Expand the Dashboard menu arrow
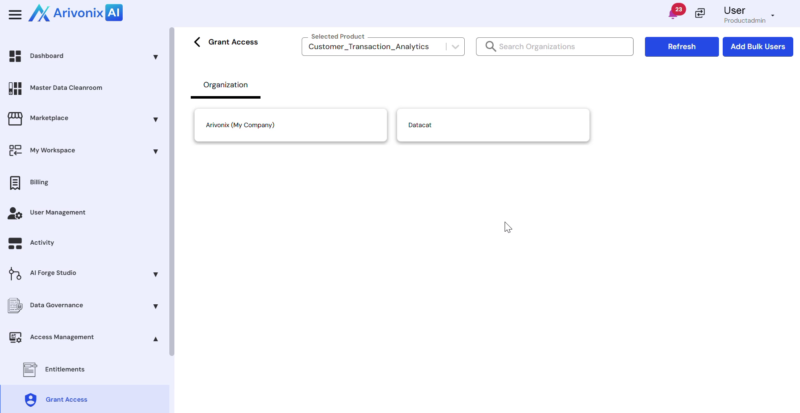The image size is (800, 413). coord(155,57)
